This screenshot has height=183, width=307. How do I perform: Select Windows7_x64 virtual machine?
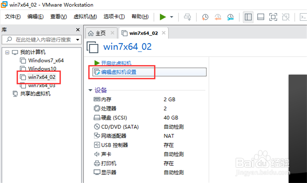(x=46, y=60)
